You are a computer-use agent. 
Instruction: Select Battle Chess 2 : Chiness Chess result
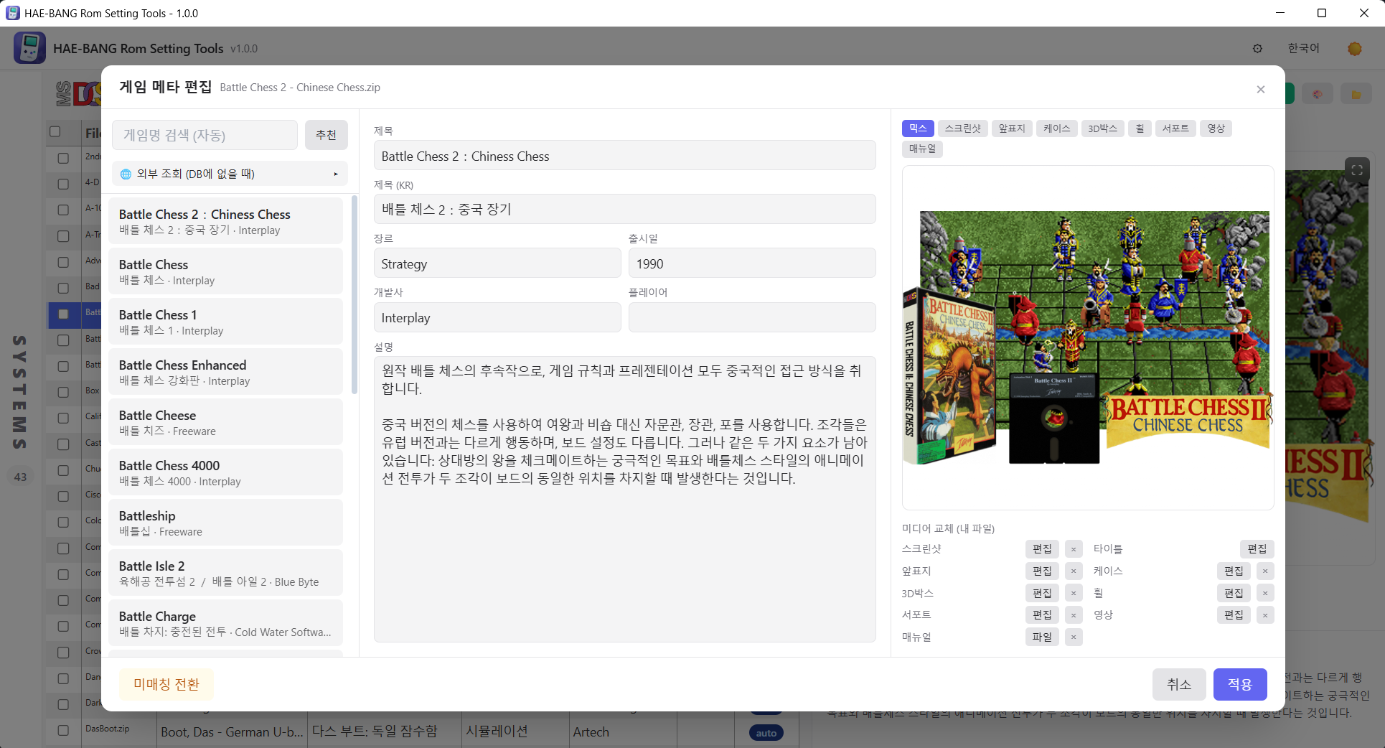pos(226,221)
